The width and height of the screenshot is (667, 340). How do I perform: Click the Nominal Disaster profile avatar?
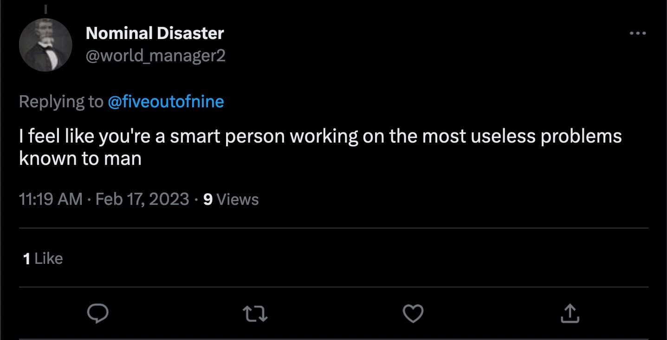pos(45,45)
